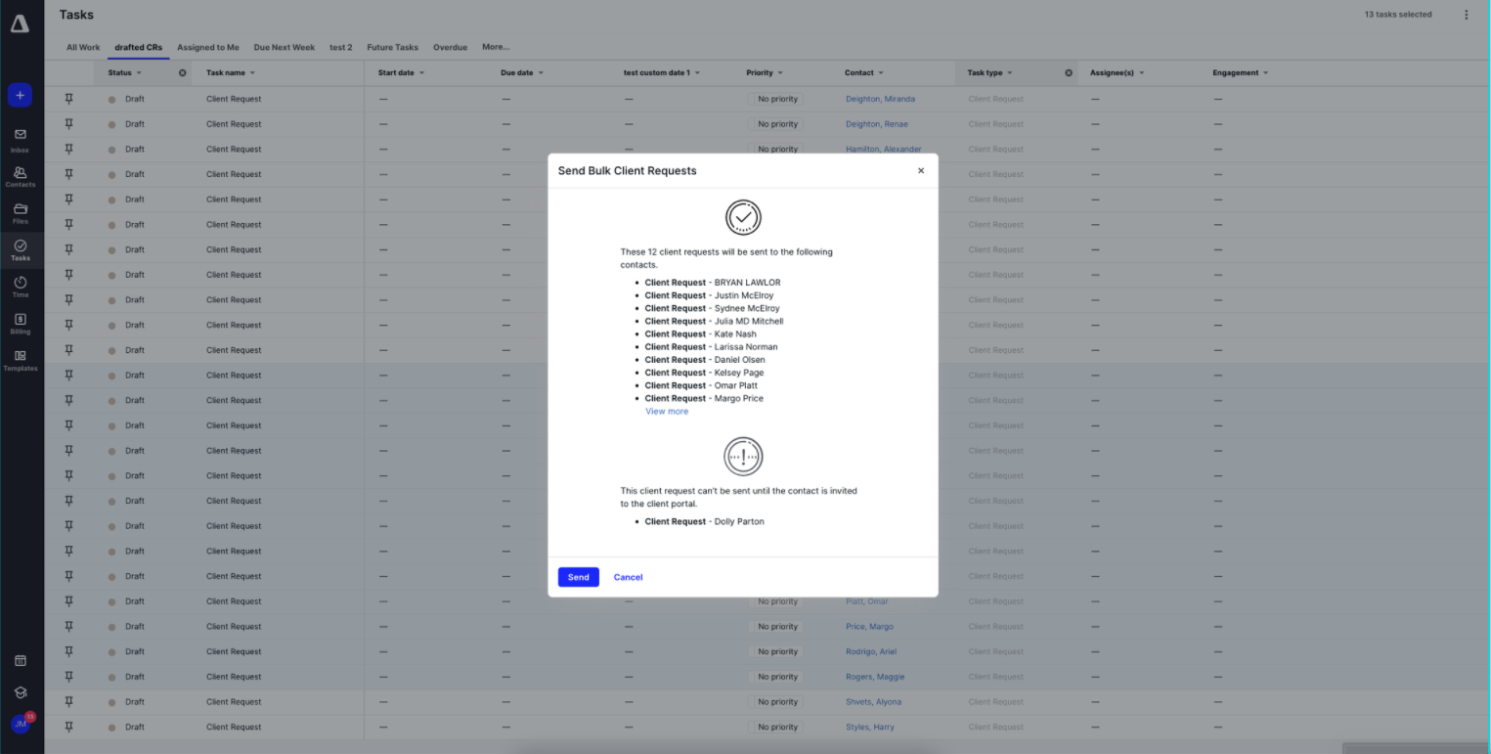1491x754 pixels.
Task: Open Time tracking in the sidebar
Action: tap(20, 286)
